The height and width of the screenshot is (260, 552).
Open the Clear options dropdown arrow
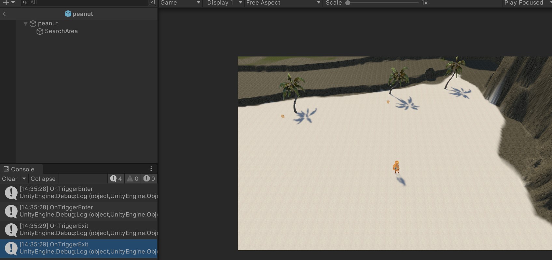point(24,179)
